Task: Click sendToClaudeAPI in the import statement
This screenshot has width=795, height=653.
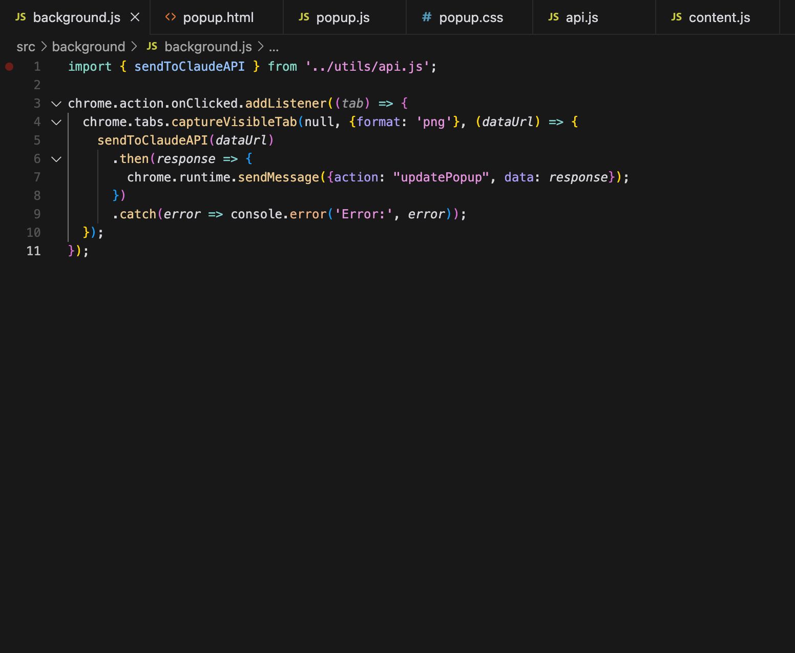Action: coord(190,67)
